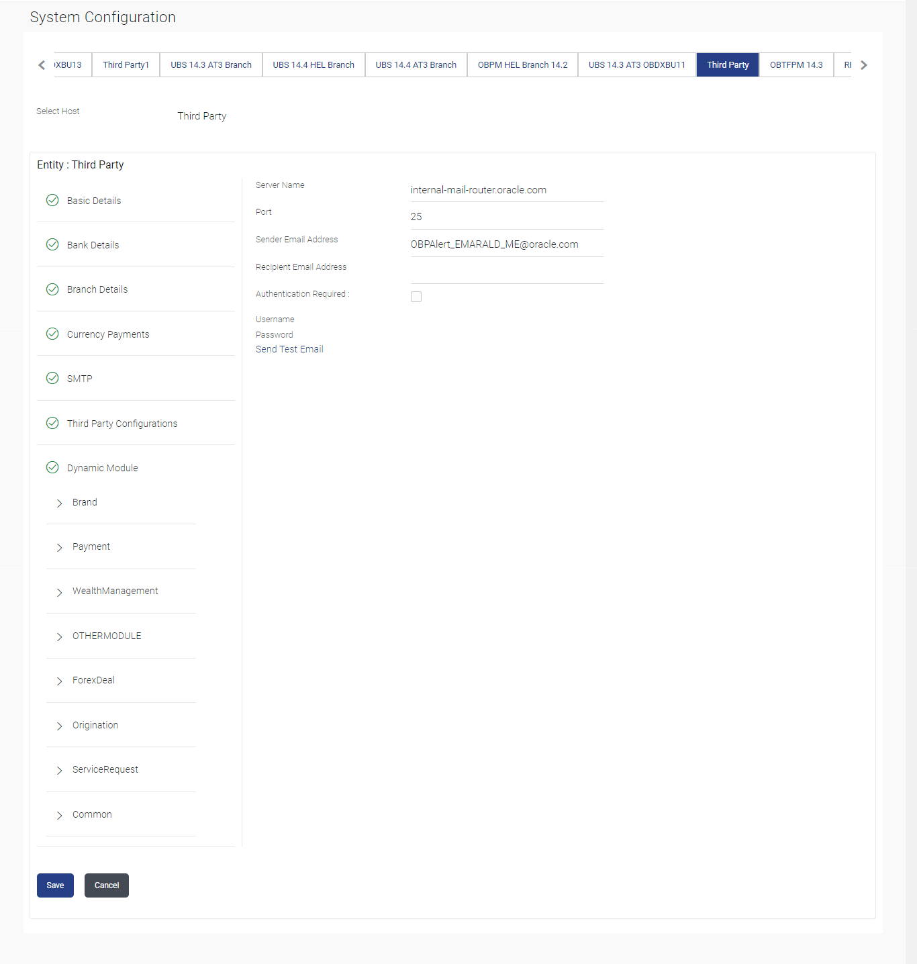Expand the OTHERMODULE chevron

(x=59, y=636)
